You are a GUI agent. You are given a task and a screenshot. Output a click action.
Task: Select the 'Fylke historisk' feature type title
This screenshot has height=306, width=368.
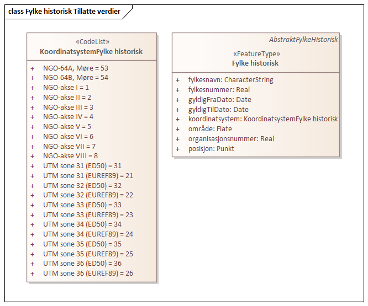255,63
